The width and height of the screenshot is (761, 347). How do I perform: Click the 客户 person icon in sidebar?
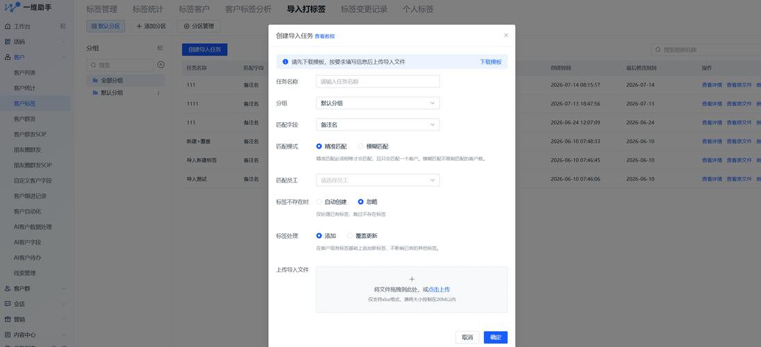[x=7, y=58]
